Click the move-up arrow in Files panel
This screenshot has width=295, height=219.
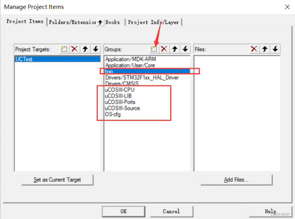coord(265,49)
